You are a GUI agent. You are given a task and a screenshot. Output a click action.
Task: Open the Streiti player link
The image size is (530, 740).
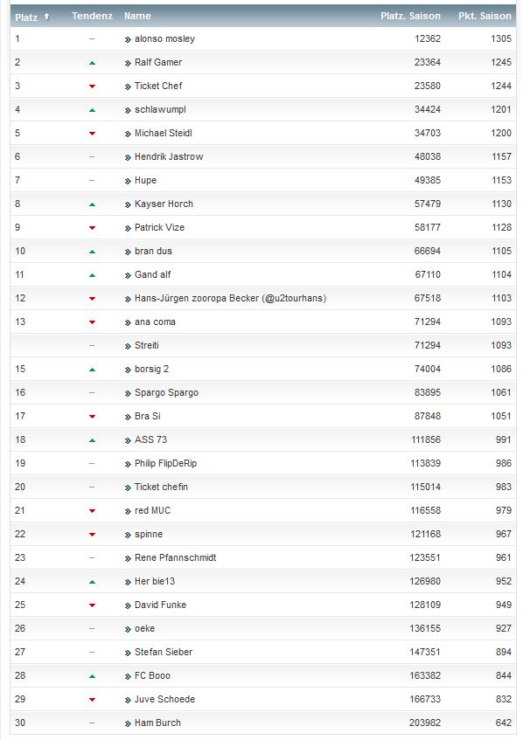[x=149, y=346]
